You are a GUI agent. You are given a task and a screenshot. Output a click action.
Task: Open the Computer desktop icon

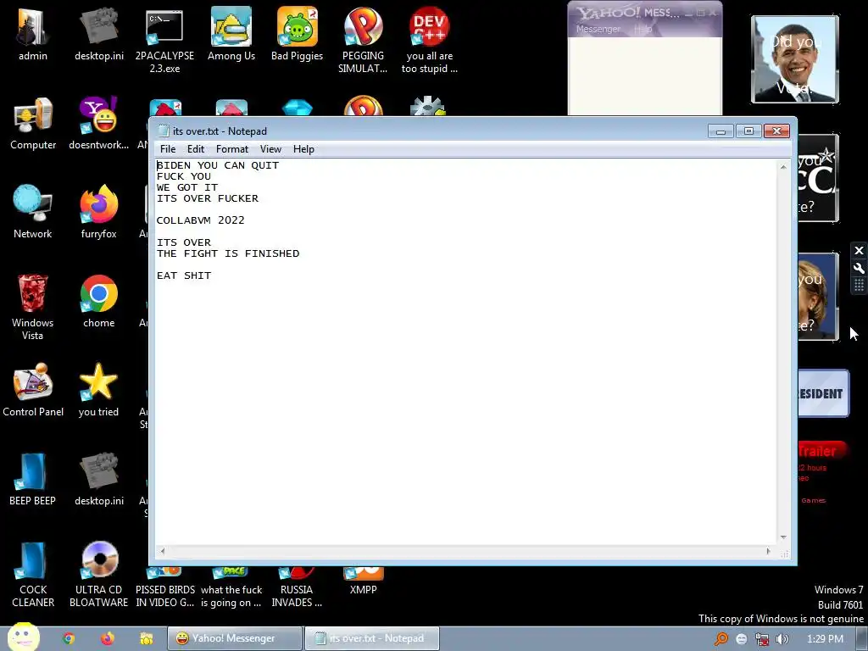coord(33,124)
